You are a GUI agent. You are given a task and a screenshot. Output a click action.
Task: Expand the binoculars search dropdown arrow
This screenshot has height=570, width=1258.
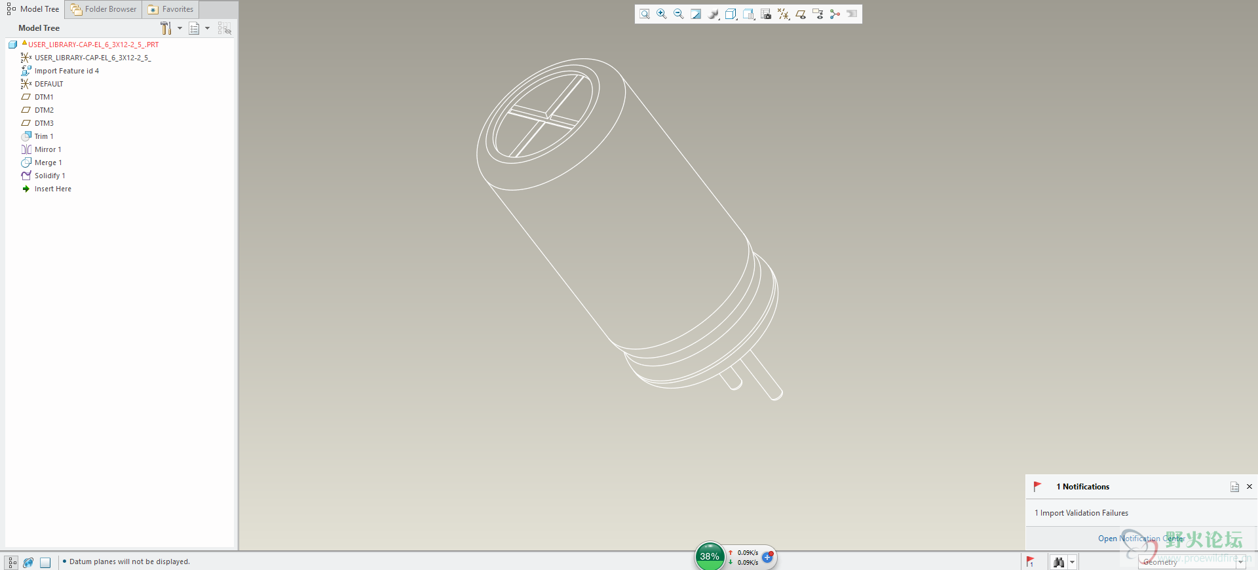pyautogui.click(x=1072, y=562)
